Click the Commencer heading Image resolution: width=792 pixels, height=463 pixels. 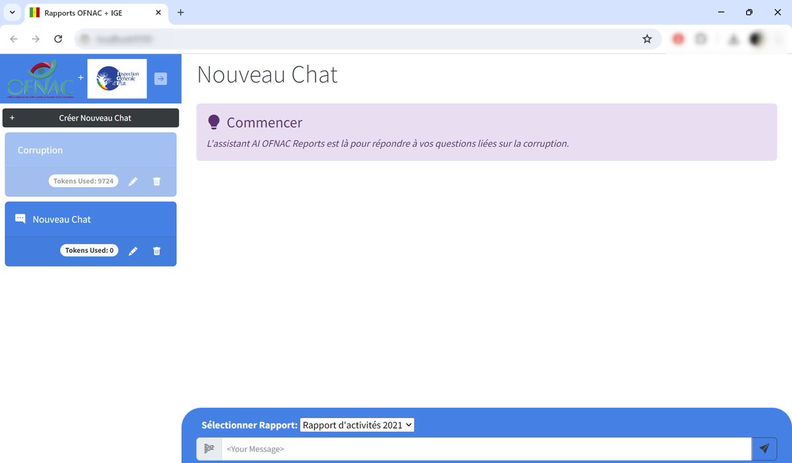coord(265,122)
